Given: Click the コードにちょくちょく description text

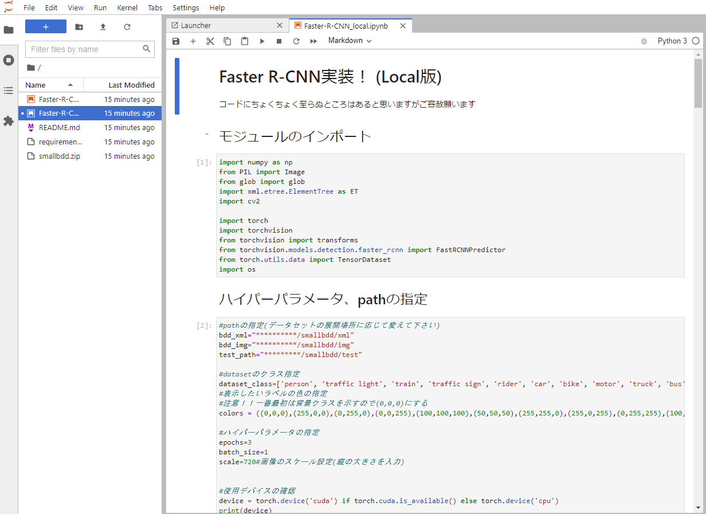Looking at the screenshot, I should 347,104.
